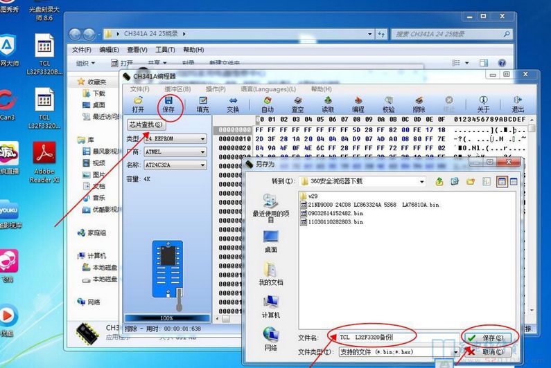Click 保存(S) button in save dialog
The image size is (551, 368).
click(489, 338)
